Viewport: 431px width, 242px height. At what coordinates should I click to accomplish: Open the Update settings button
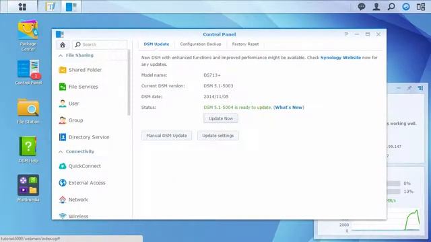(x=218, y=136)
